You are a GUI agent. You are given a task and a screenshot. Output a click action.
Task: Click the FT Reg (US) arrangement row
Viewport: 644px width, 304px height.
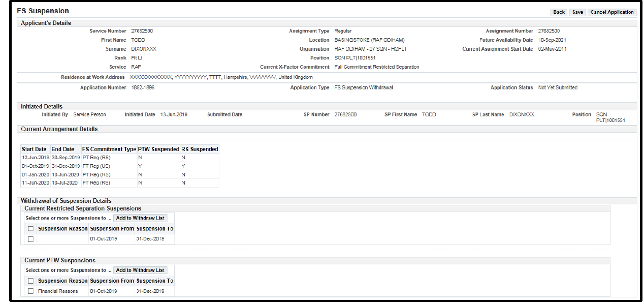[96, 166]
